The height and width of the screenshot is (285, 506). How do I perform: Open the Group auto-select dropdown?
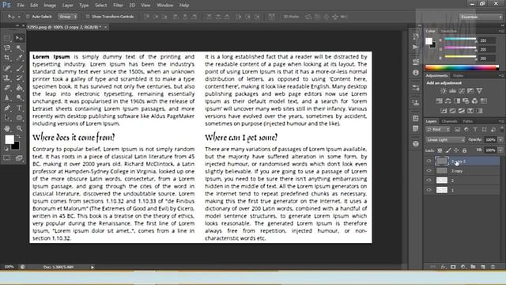tap(68, 17)
